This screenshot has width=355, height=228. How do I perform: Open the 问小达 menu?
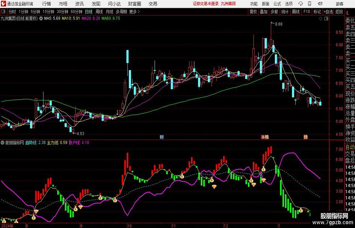coord(115,4)
